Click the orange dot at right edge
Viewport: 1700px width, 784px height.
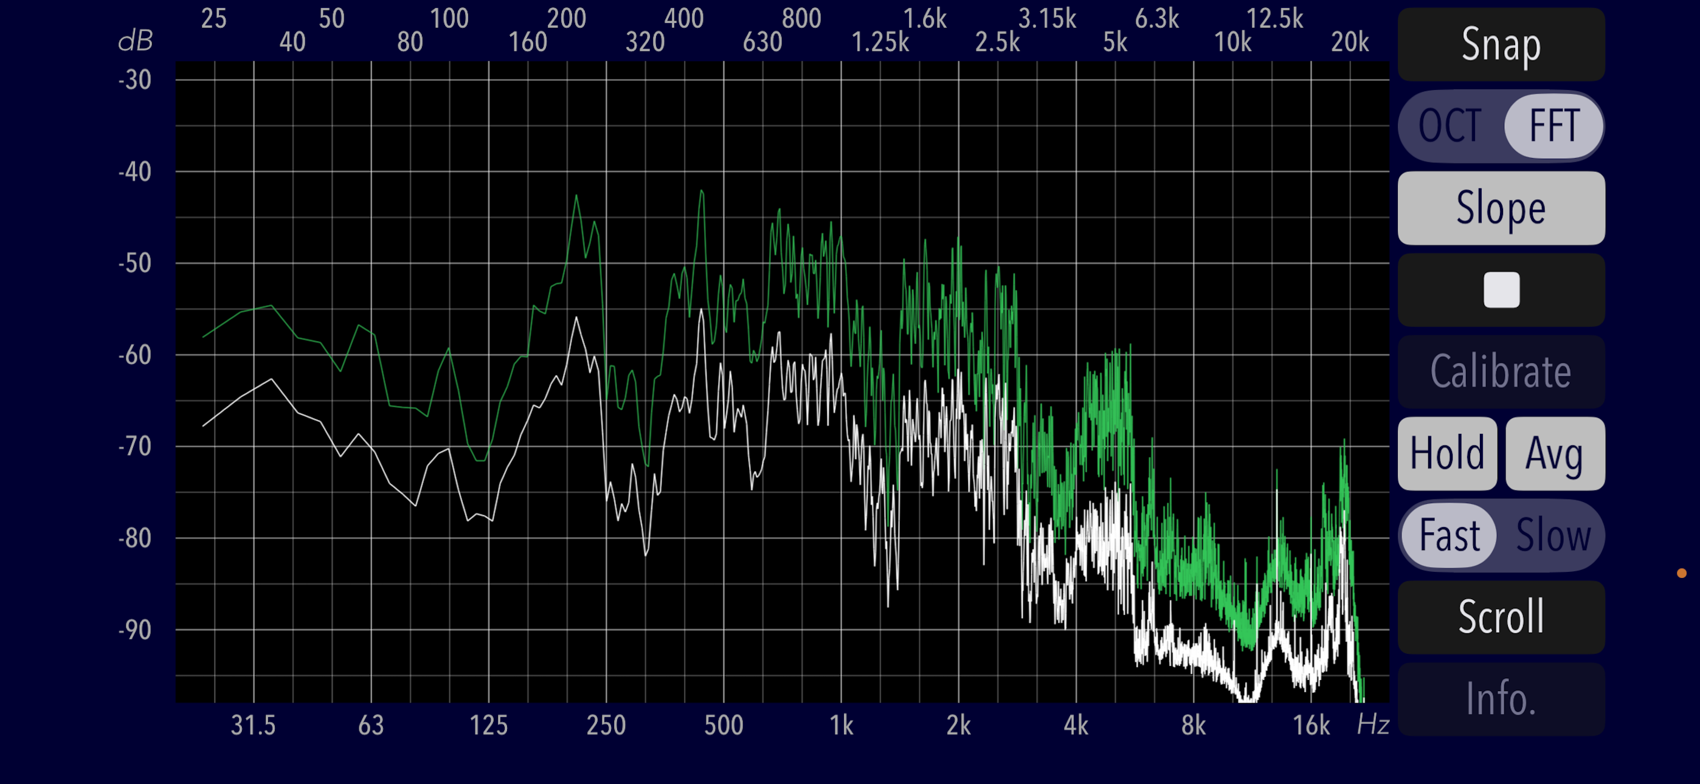(x=1681, y=573)
